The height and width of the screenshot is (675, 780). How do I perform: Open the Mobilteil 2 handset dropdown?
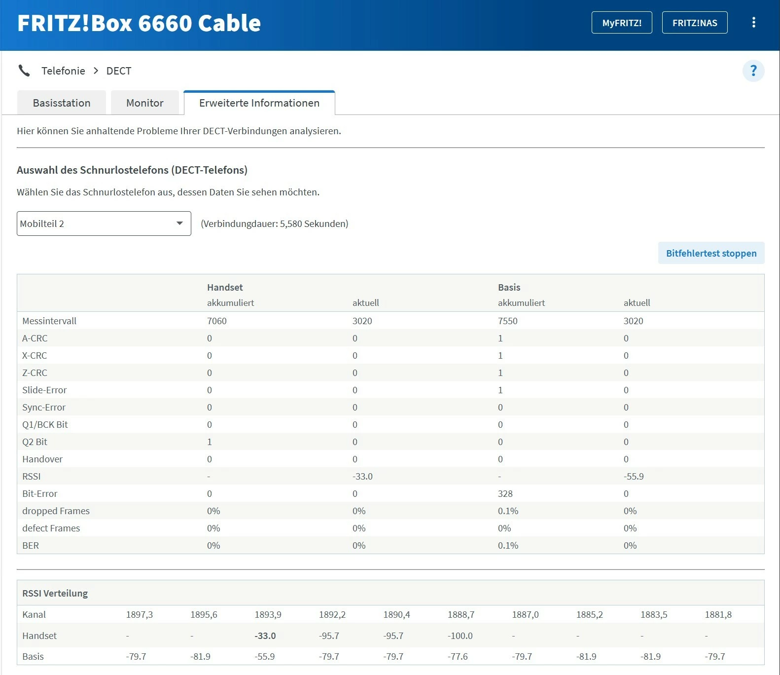coord(104,224)
